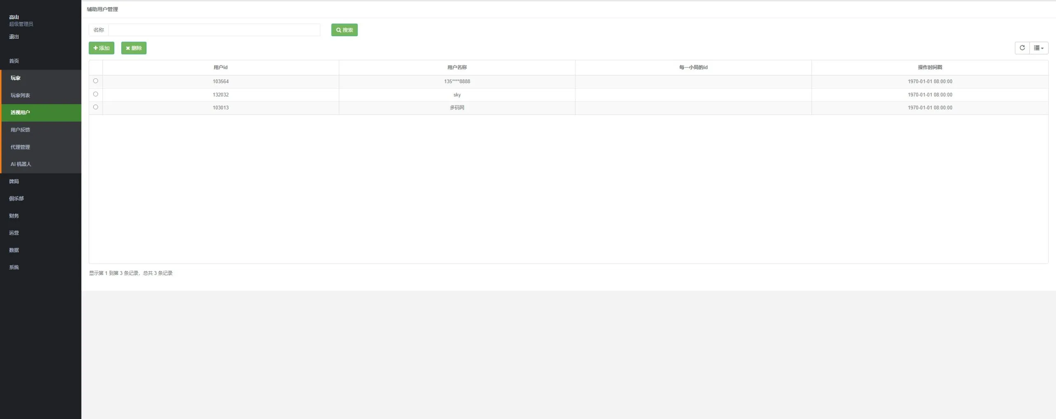
Task: Open 玩家列表 in the sidebar
Action: coord(41,95)
